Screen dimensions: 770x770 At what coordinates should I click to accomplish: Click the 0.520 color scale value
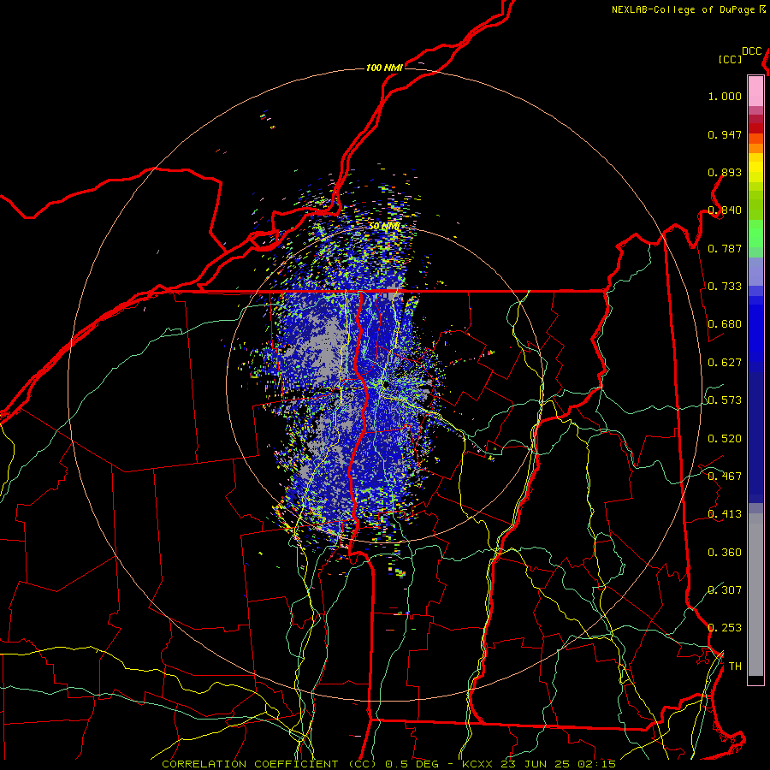[x=725, y=439]
